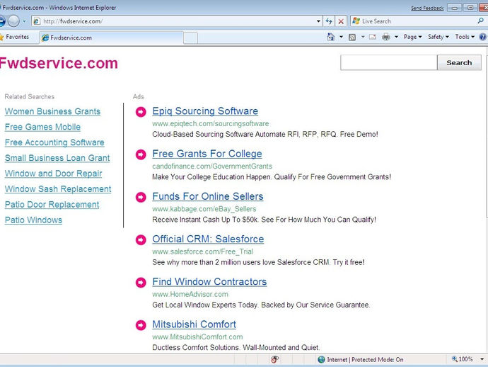Click the 100% zoom level button

(x=462, y=359)
